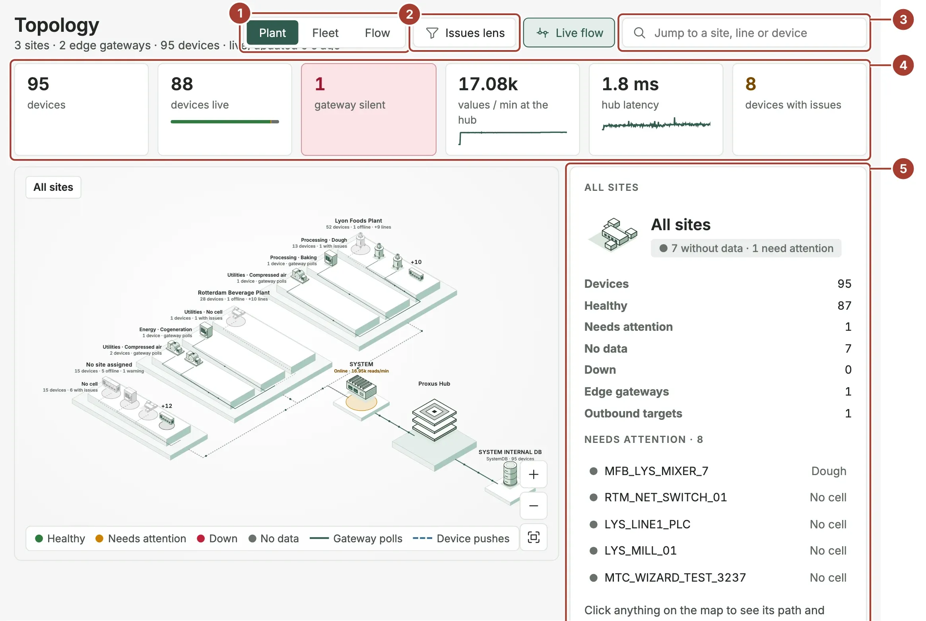
Task: Click the red Down legend dot
Action: click(201, 538)
